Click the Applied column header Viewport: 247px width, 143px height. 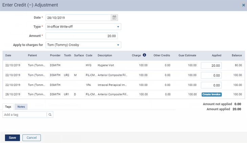coord(217,55)
